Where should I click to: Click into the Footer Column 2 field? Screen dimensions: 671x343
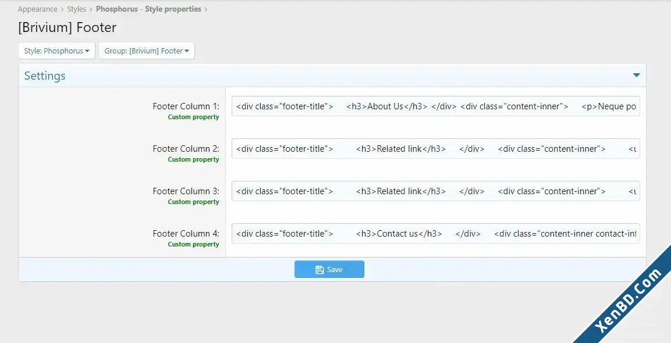click(436, 148)
